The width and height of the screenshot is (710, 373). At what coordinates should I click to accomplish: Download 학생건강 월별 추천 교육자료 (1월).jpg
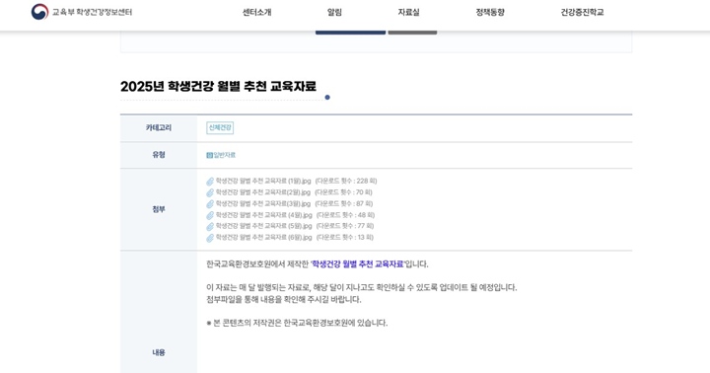pos(263,181)
